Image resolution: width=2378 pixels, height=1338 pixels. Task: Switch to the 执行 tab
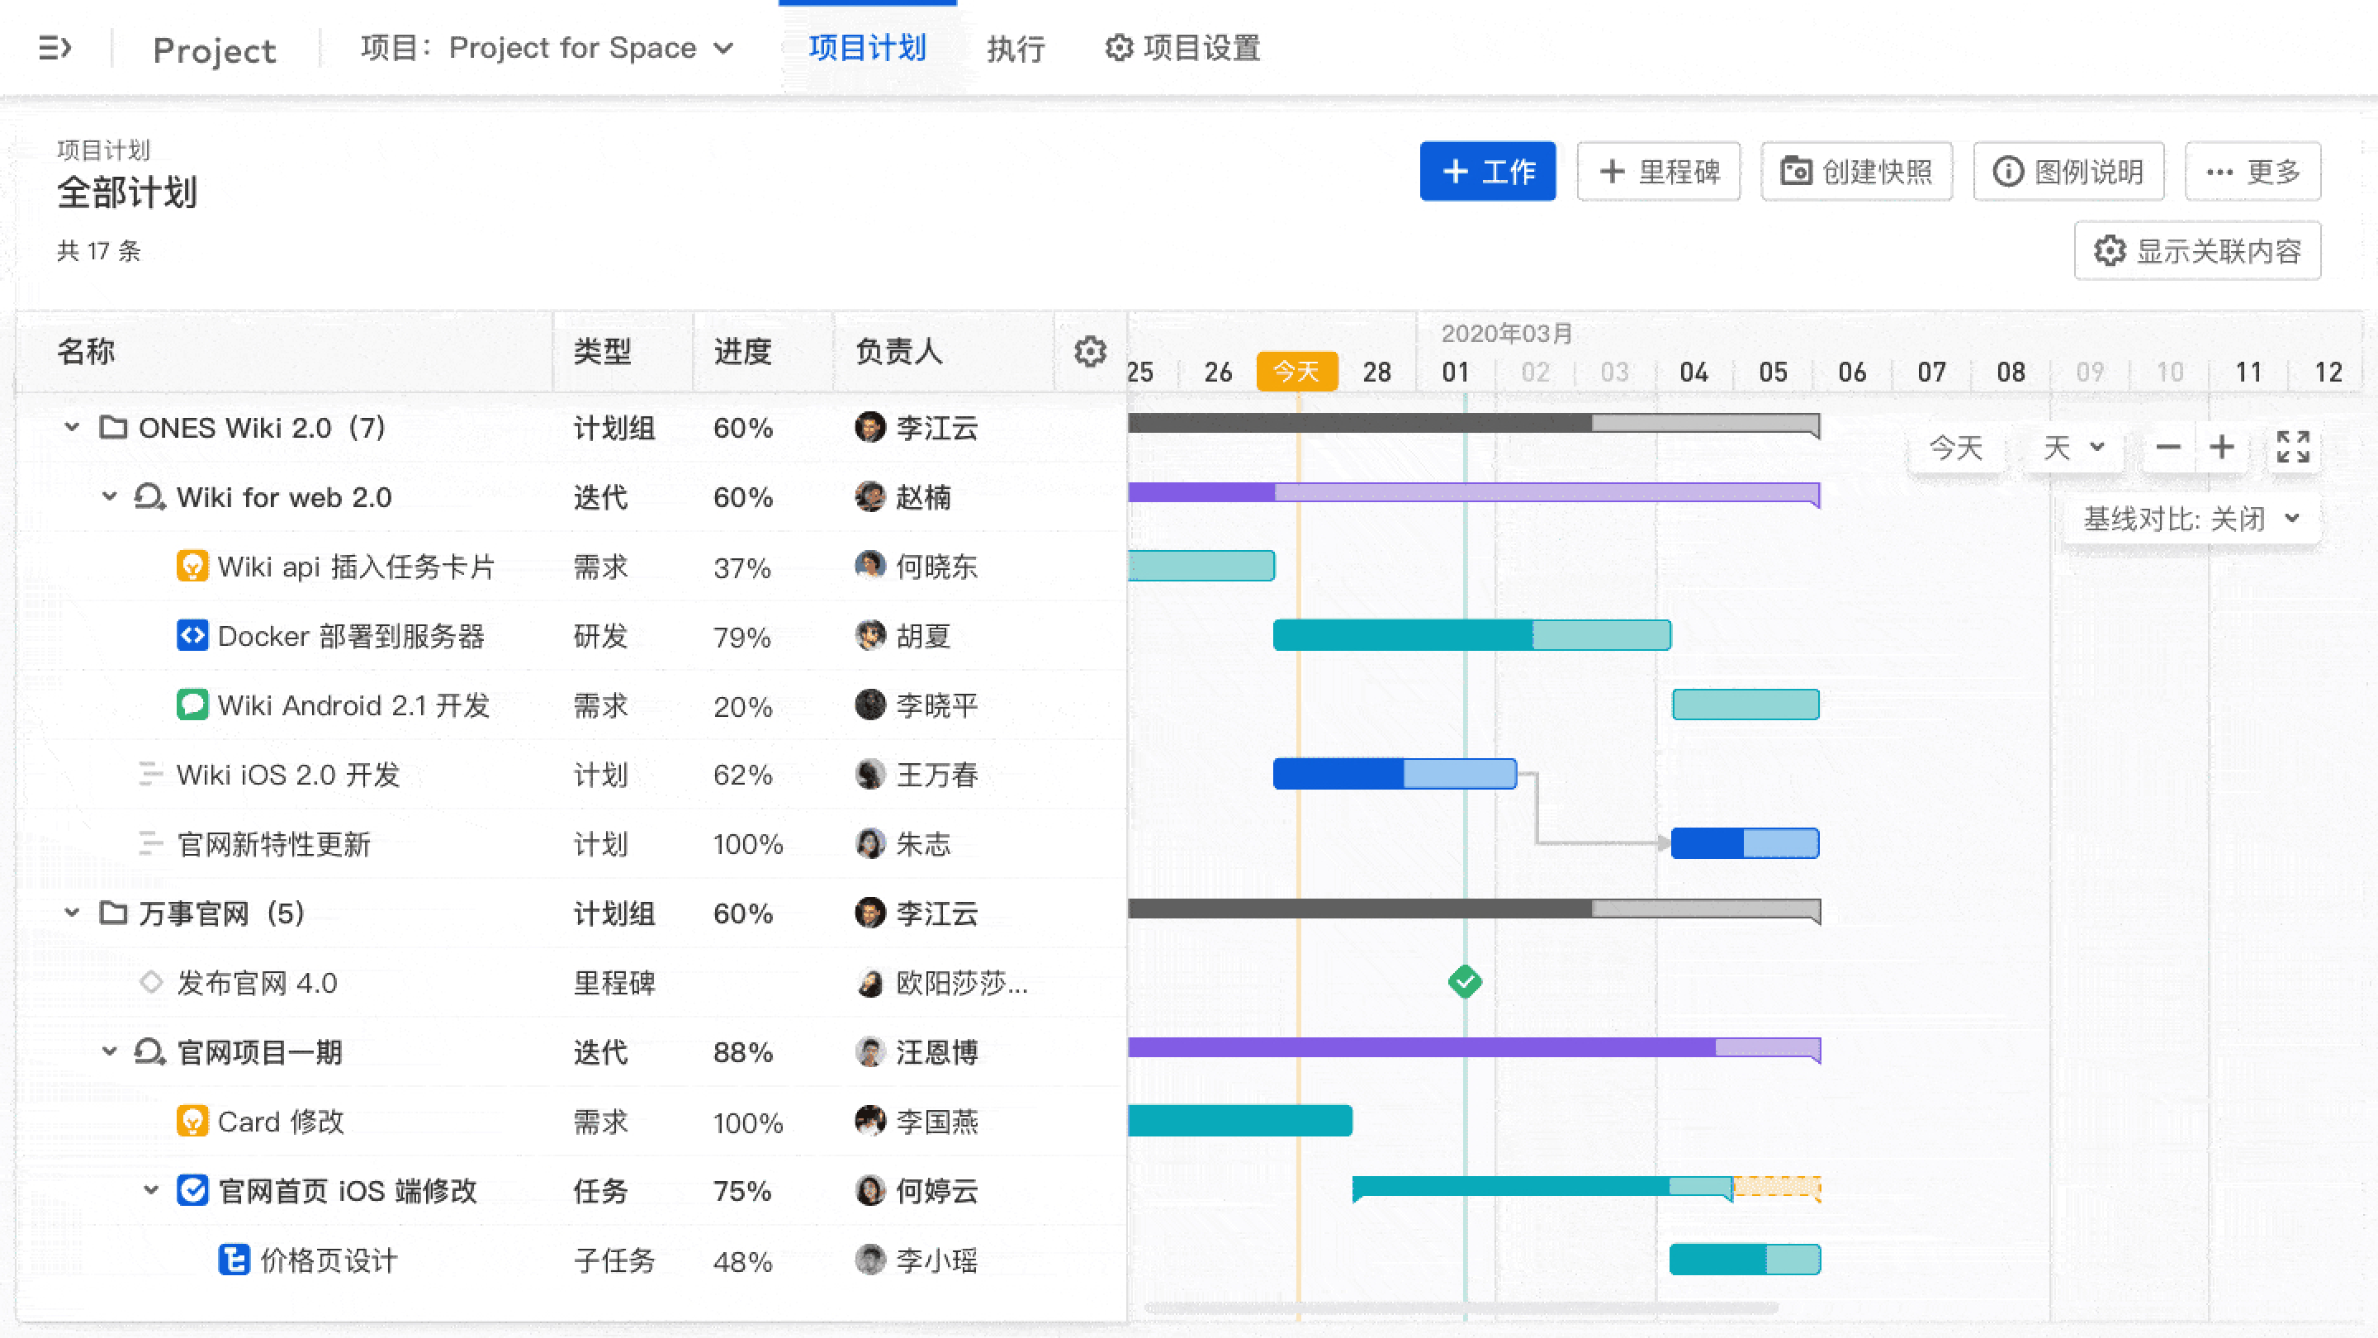[x=1016, y=48]
